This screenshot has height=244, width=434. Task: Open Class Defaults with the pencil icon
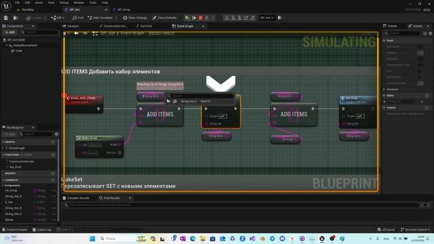(164, 18)
